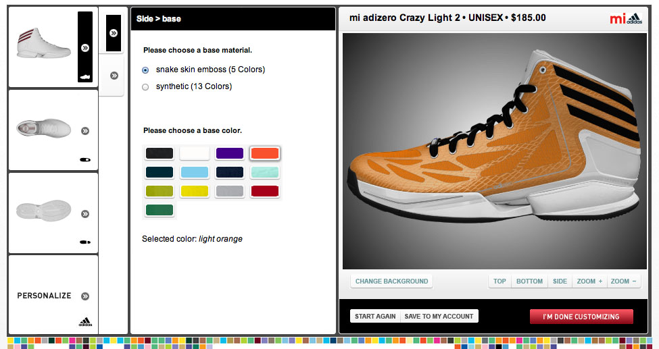Select synthetic material option
659x349 pixels.
[x=145, y=87]
